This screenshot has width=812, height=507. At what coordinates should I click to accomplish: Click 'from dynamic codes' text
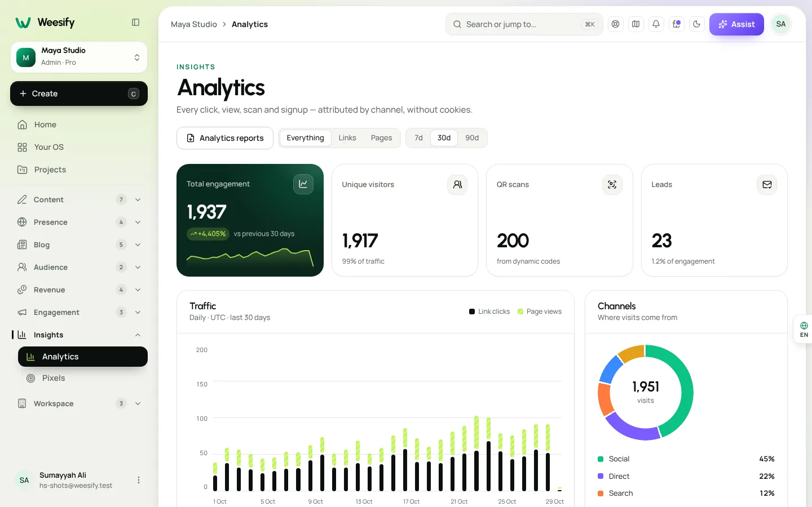click(528, 261)
